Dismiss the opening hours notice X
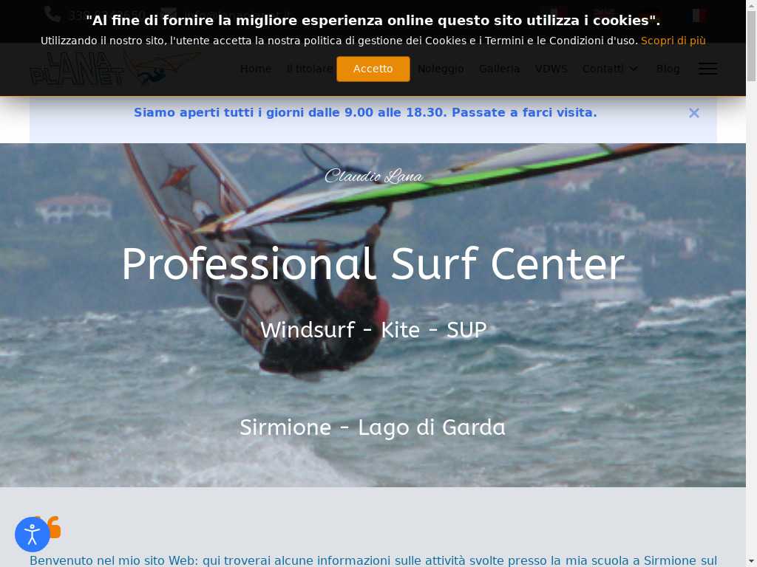Image resolution: width=757 pixels, height=567 pixels. click(x=693, y=113)
